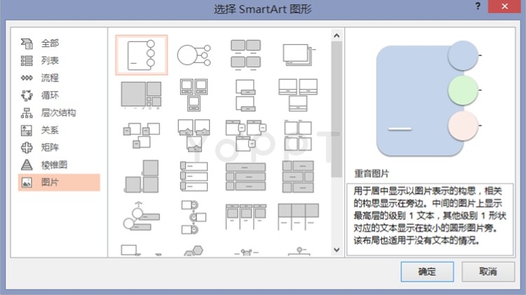This screenshot has width=526, height=295.
Task: Pick the hexagon cluster layout
Action: click(194, 251)
